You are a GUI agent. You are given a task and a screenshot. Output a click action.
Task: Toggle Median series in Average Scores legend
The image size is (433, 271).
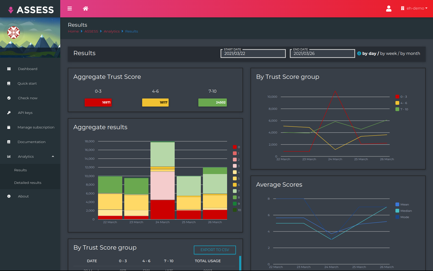(404, 211)
